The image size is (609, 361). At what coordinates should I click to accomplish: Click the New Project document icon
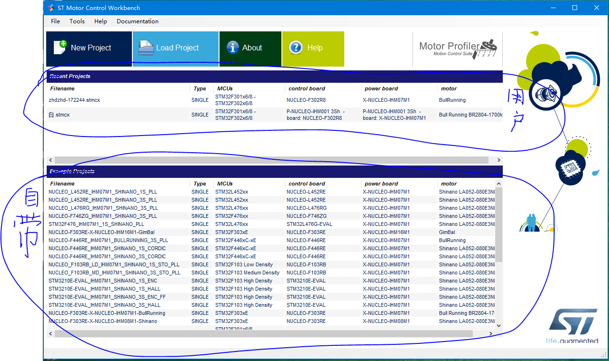click(60, 48)
